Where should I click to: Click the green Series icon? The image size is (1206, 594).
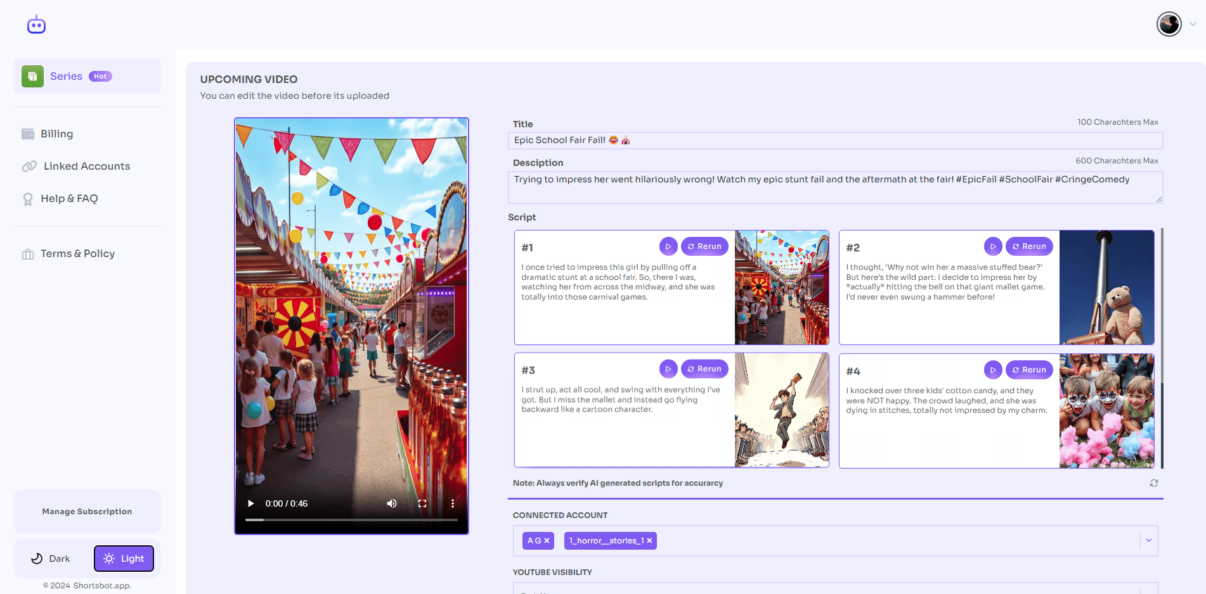coord(32,76)
